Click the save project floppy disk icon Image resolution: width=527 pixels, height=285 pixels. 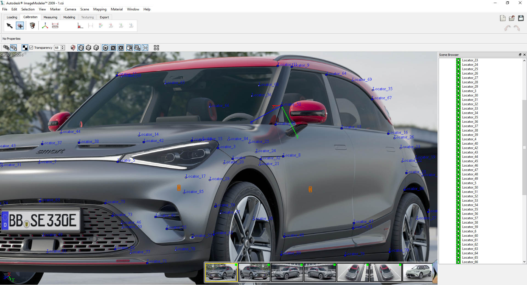pyautogui.click(x=521, y=18)
